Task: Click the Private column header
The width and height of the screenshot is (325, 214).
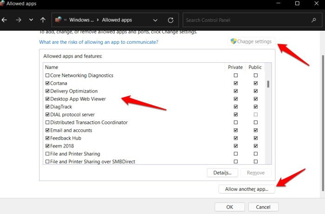Action: coord(235,67)
